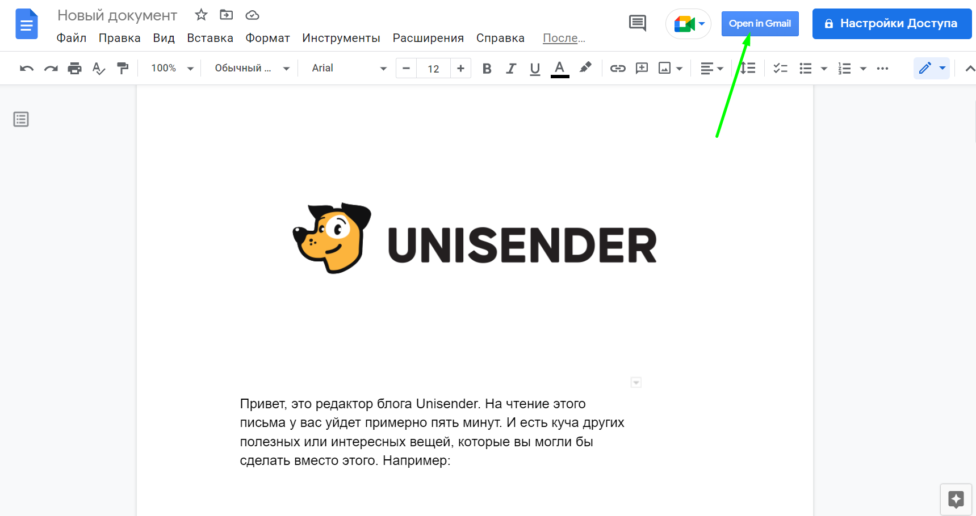Open the editing mode pencil dropdown

coord(932,69)
